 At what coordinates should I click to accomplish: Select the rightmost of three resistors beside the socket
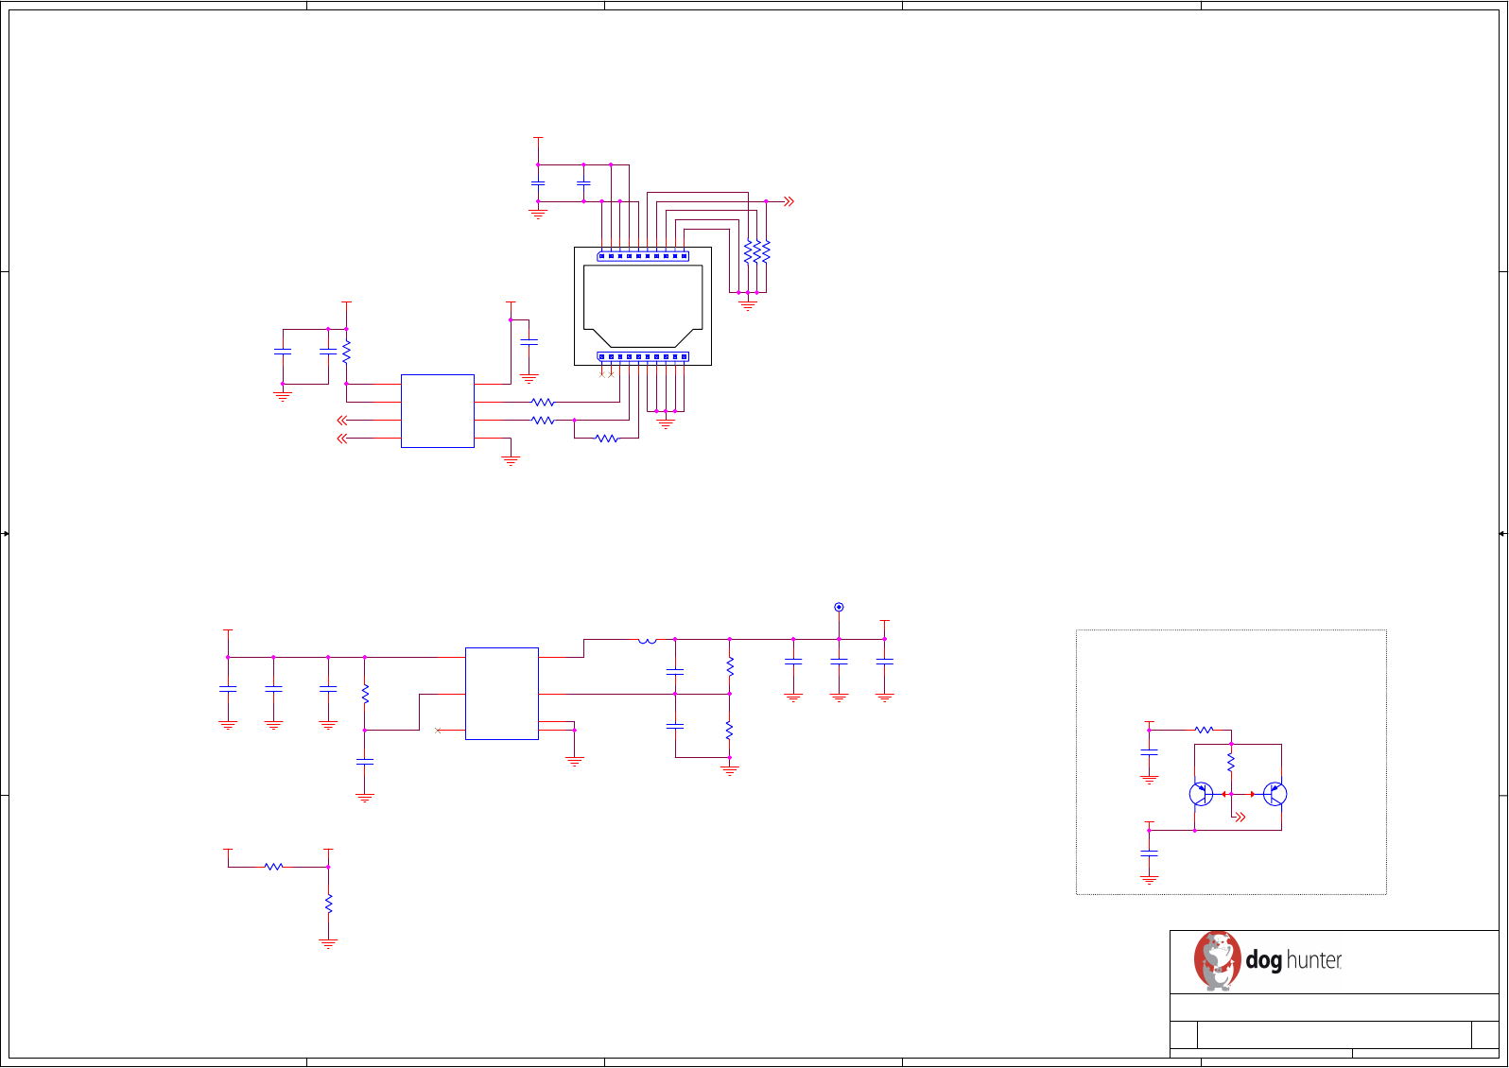coord(766,251)
